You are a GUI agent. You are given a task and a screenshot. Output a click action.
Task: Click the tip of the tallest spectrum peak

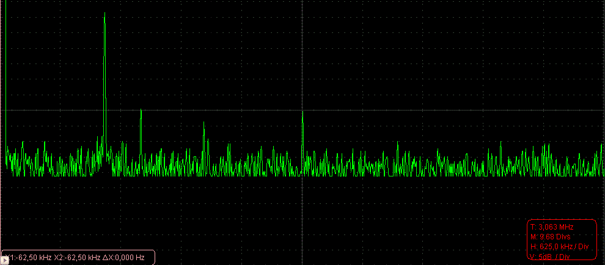click(105, 13)
